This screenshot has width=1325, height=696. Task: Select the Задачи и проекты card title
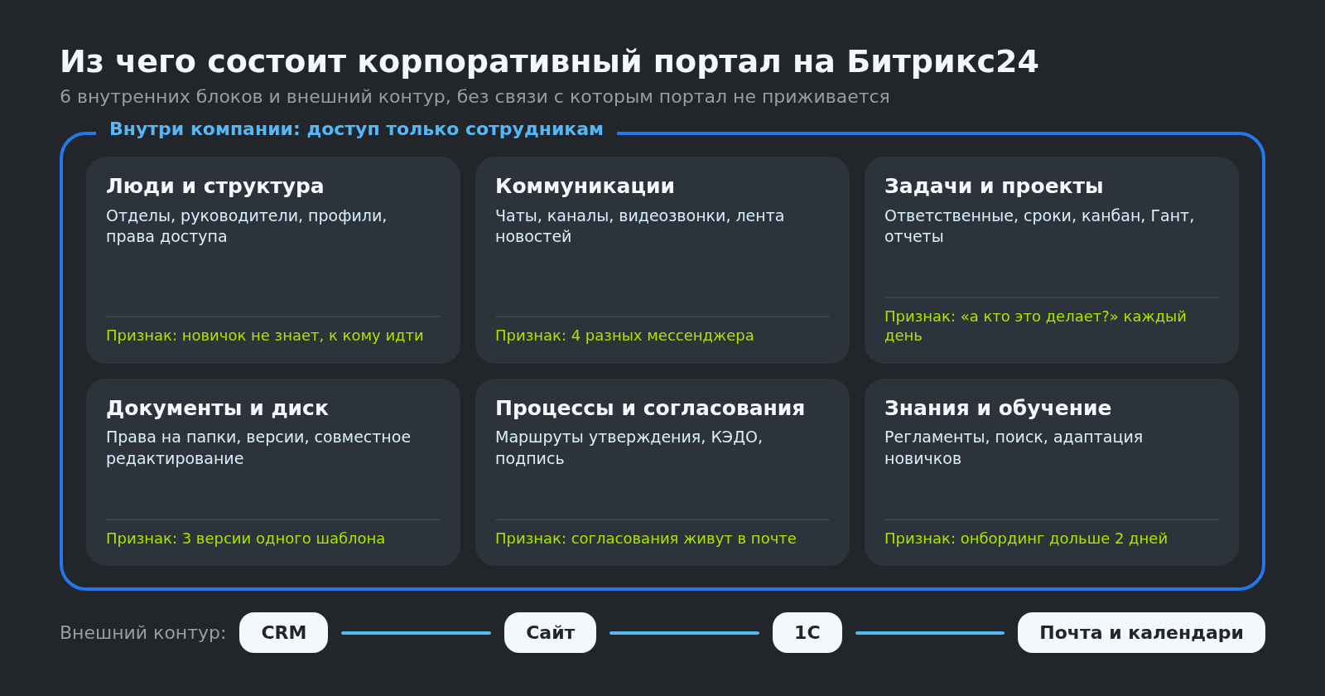point(994,186)
